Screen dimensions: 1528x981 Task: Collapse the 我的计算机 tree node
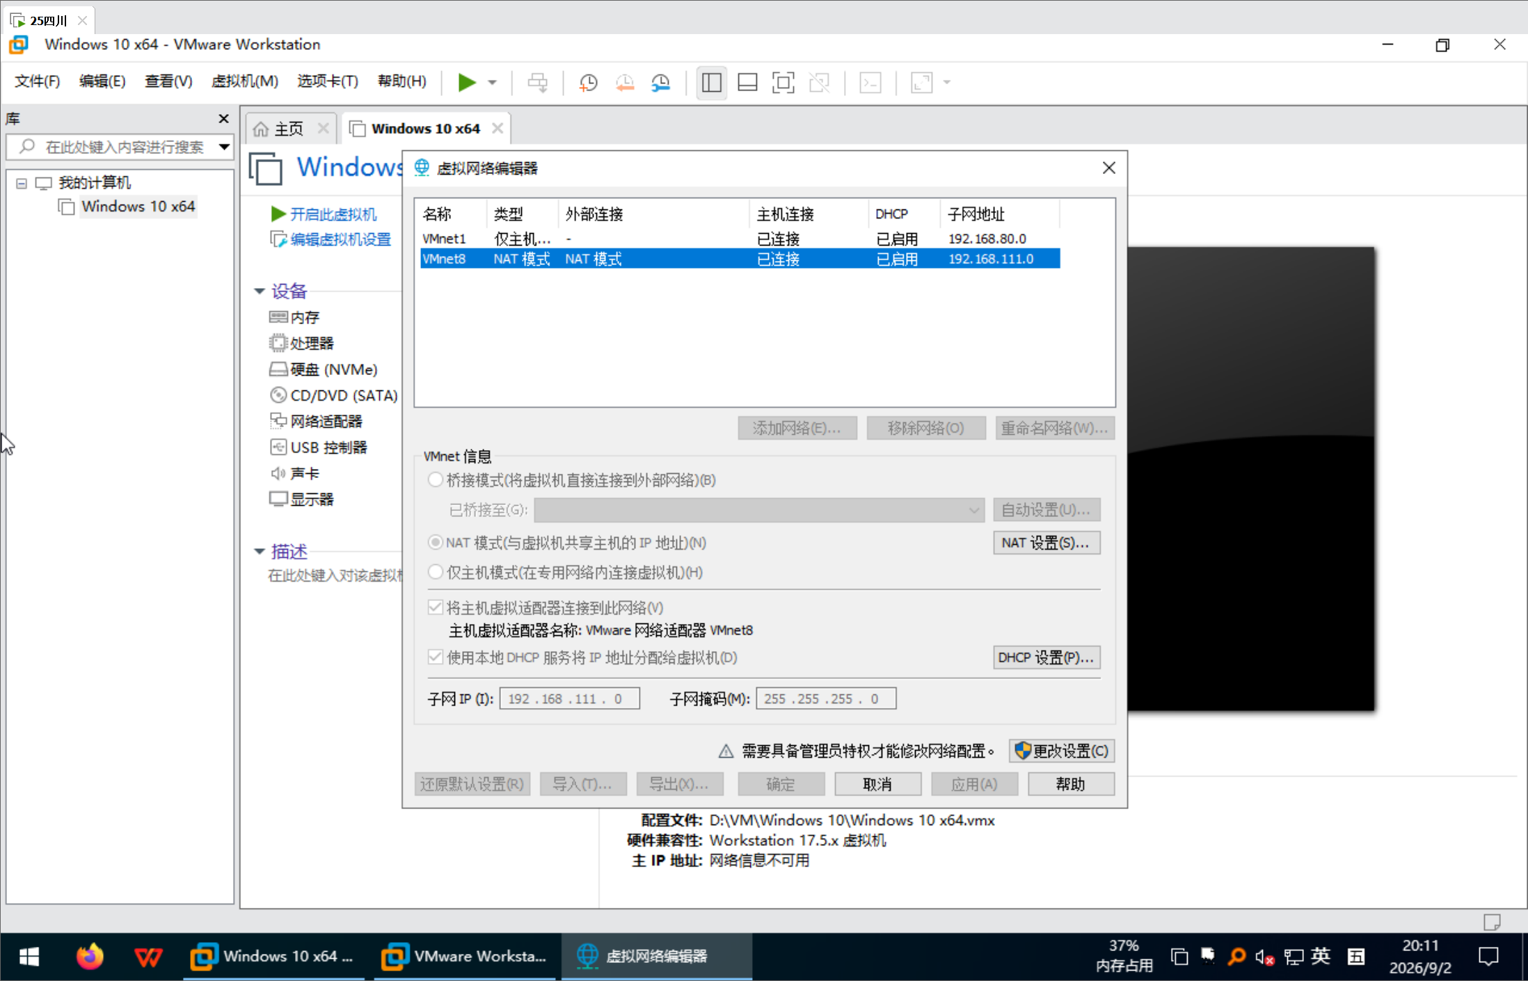pos(22,183)
